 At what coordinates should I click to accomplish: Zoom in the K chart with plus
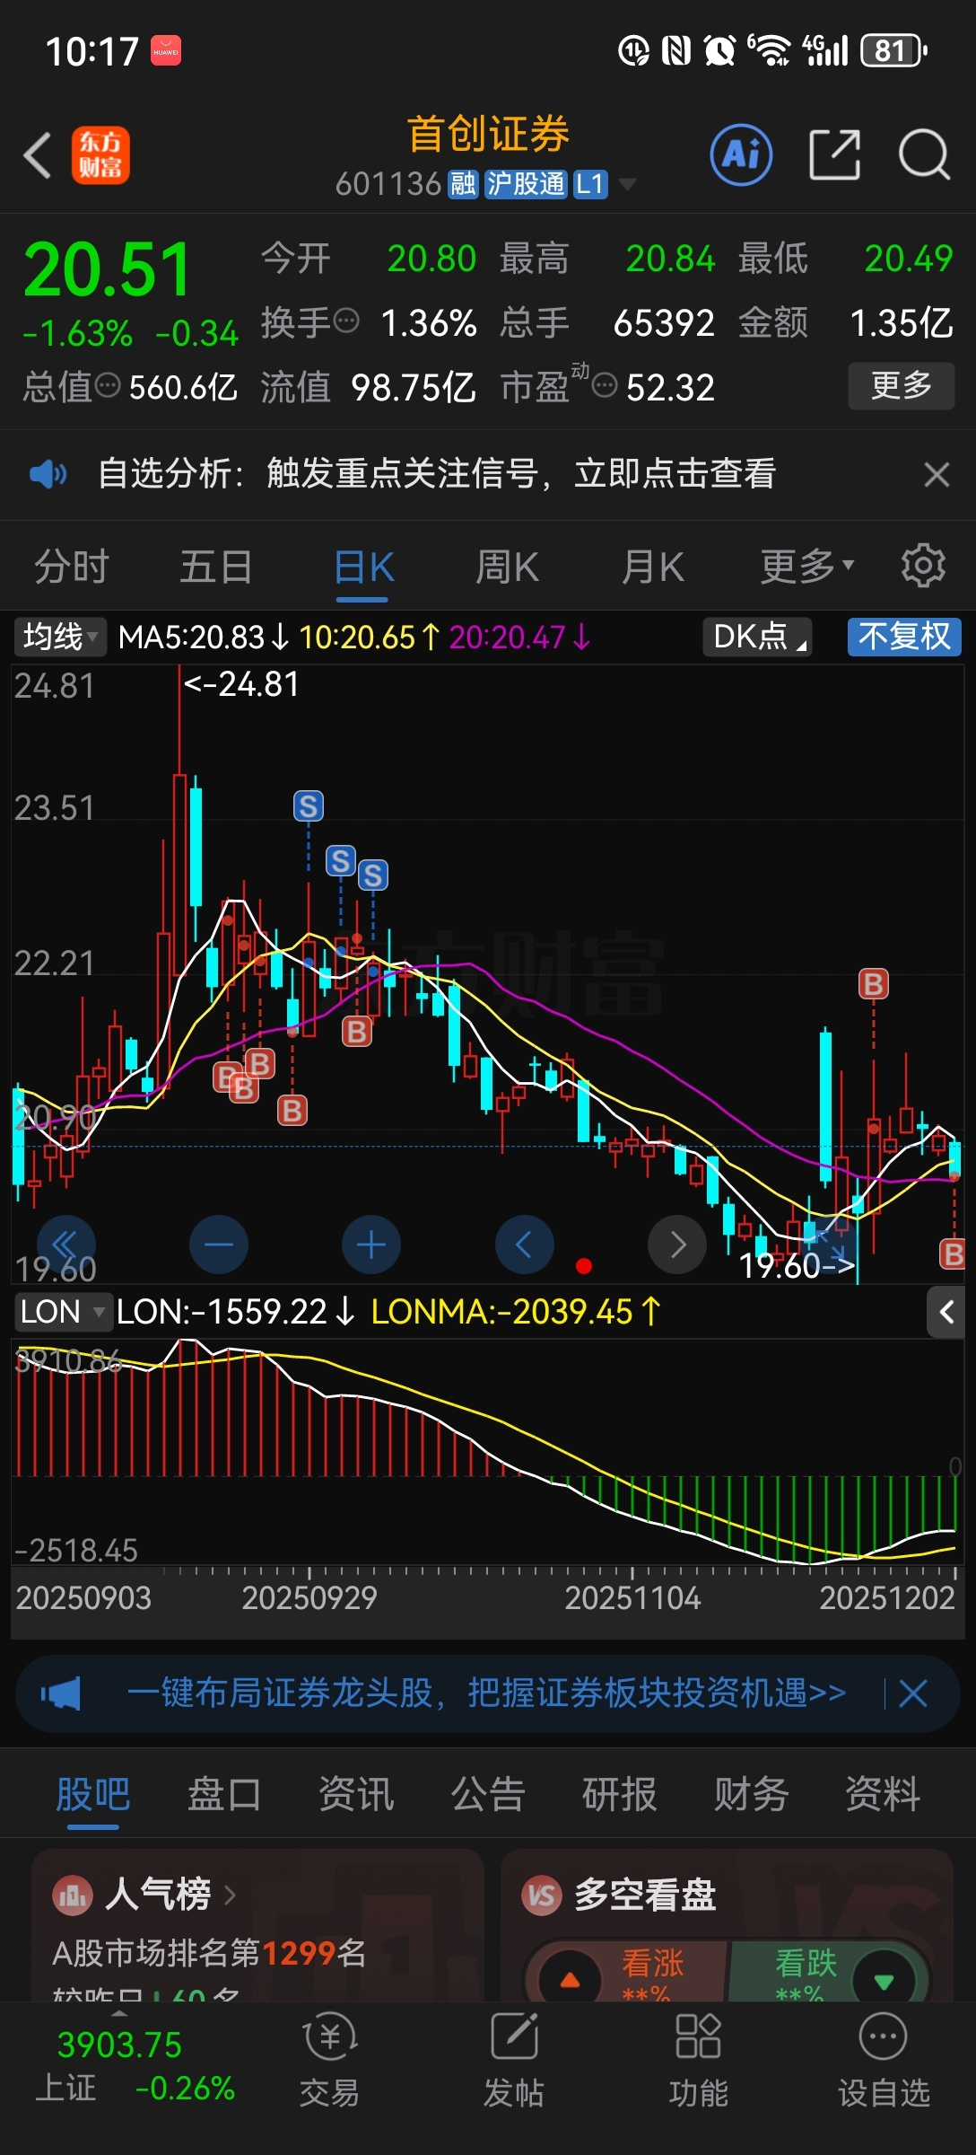pos(371,1245)
